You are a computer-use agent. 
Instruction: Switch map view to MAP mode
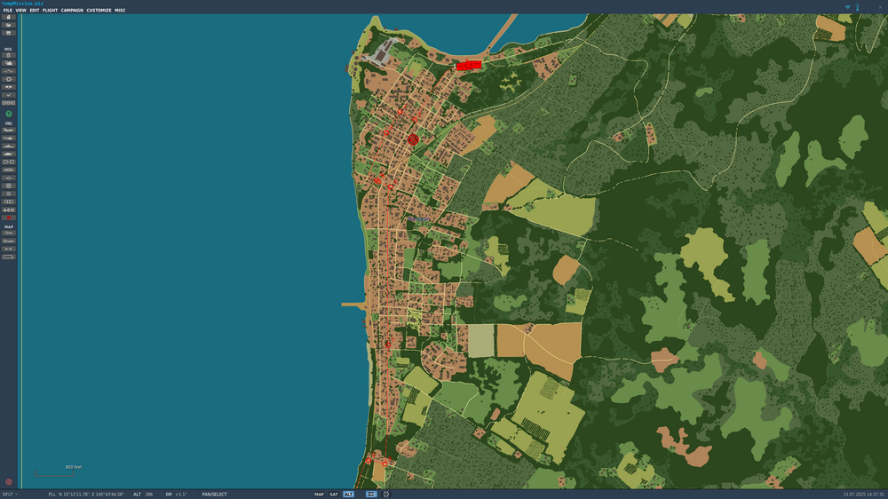(x=320, y=495)
